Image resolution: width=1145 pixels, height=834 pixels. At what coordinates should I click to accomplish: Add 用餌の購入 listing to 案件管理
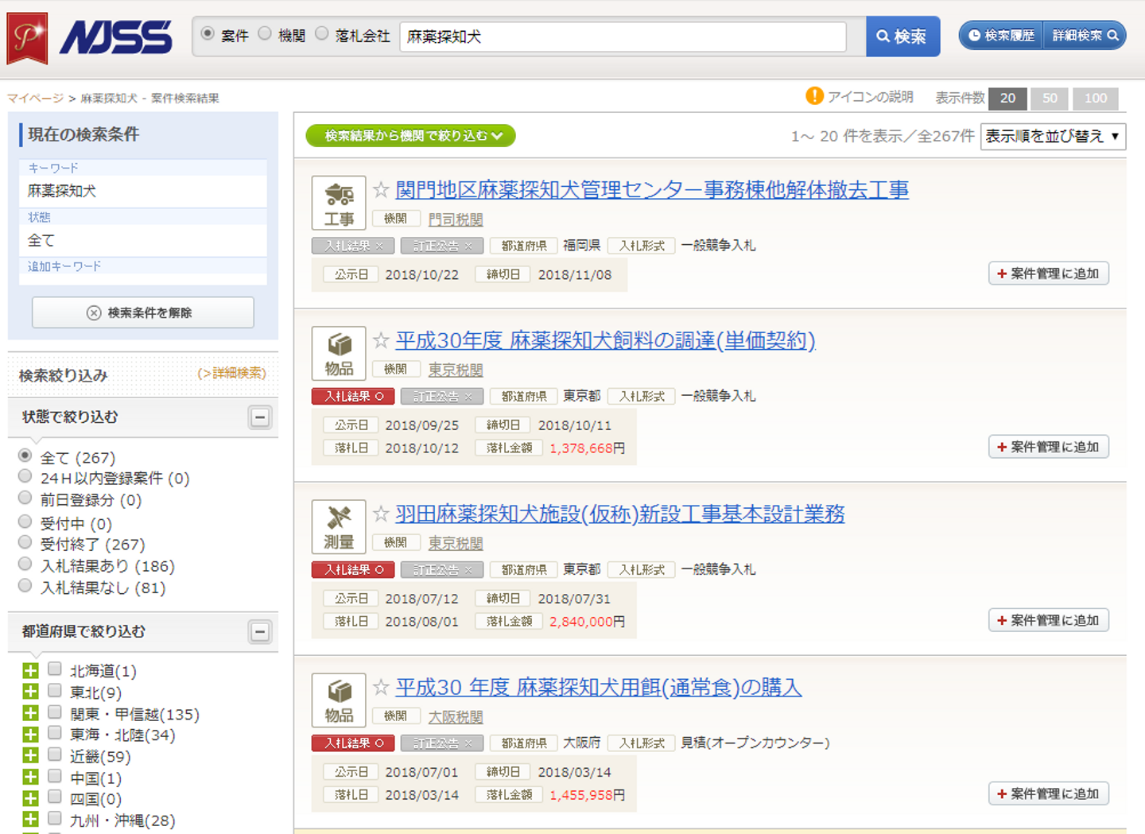click(x=1049, y=793)
